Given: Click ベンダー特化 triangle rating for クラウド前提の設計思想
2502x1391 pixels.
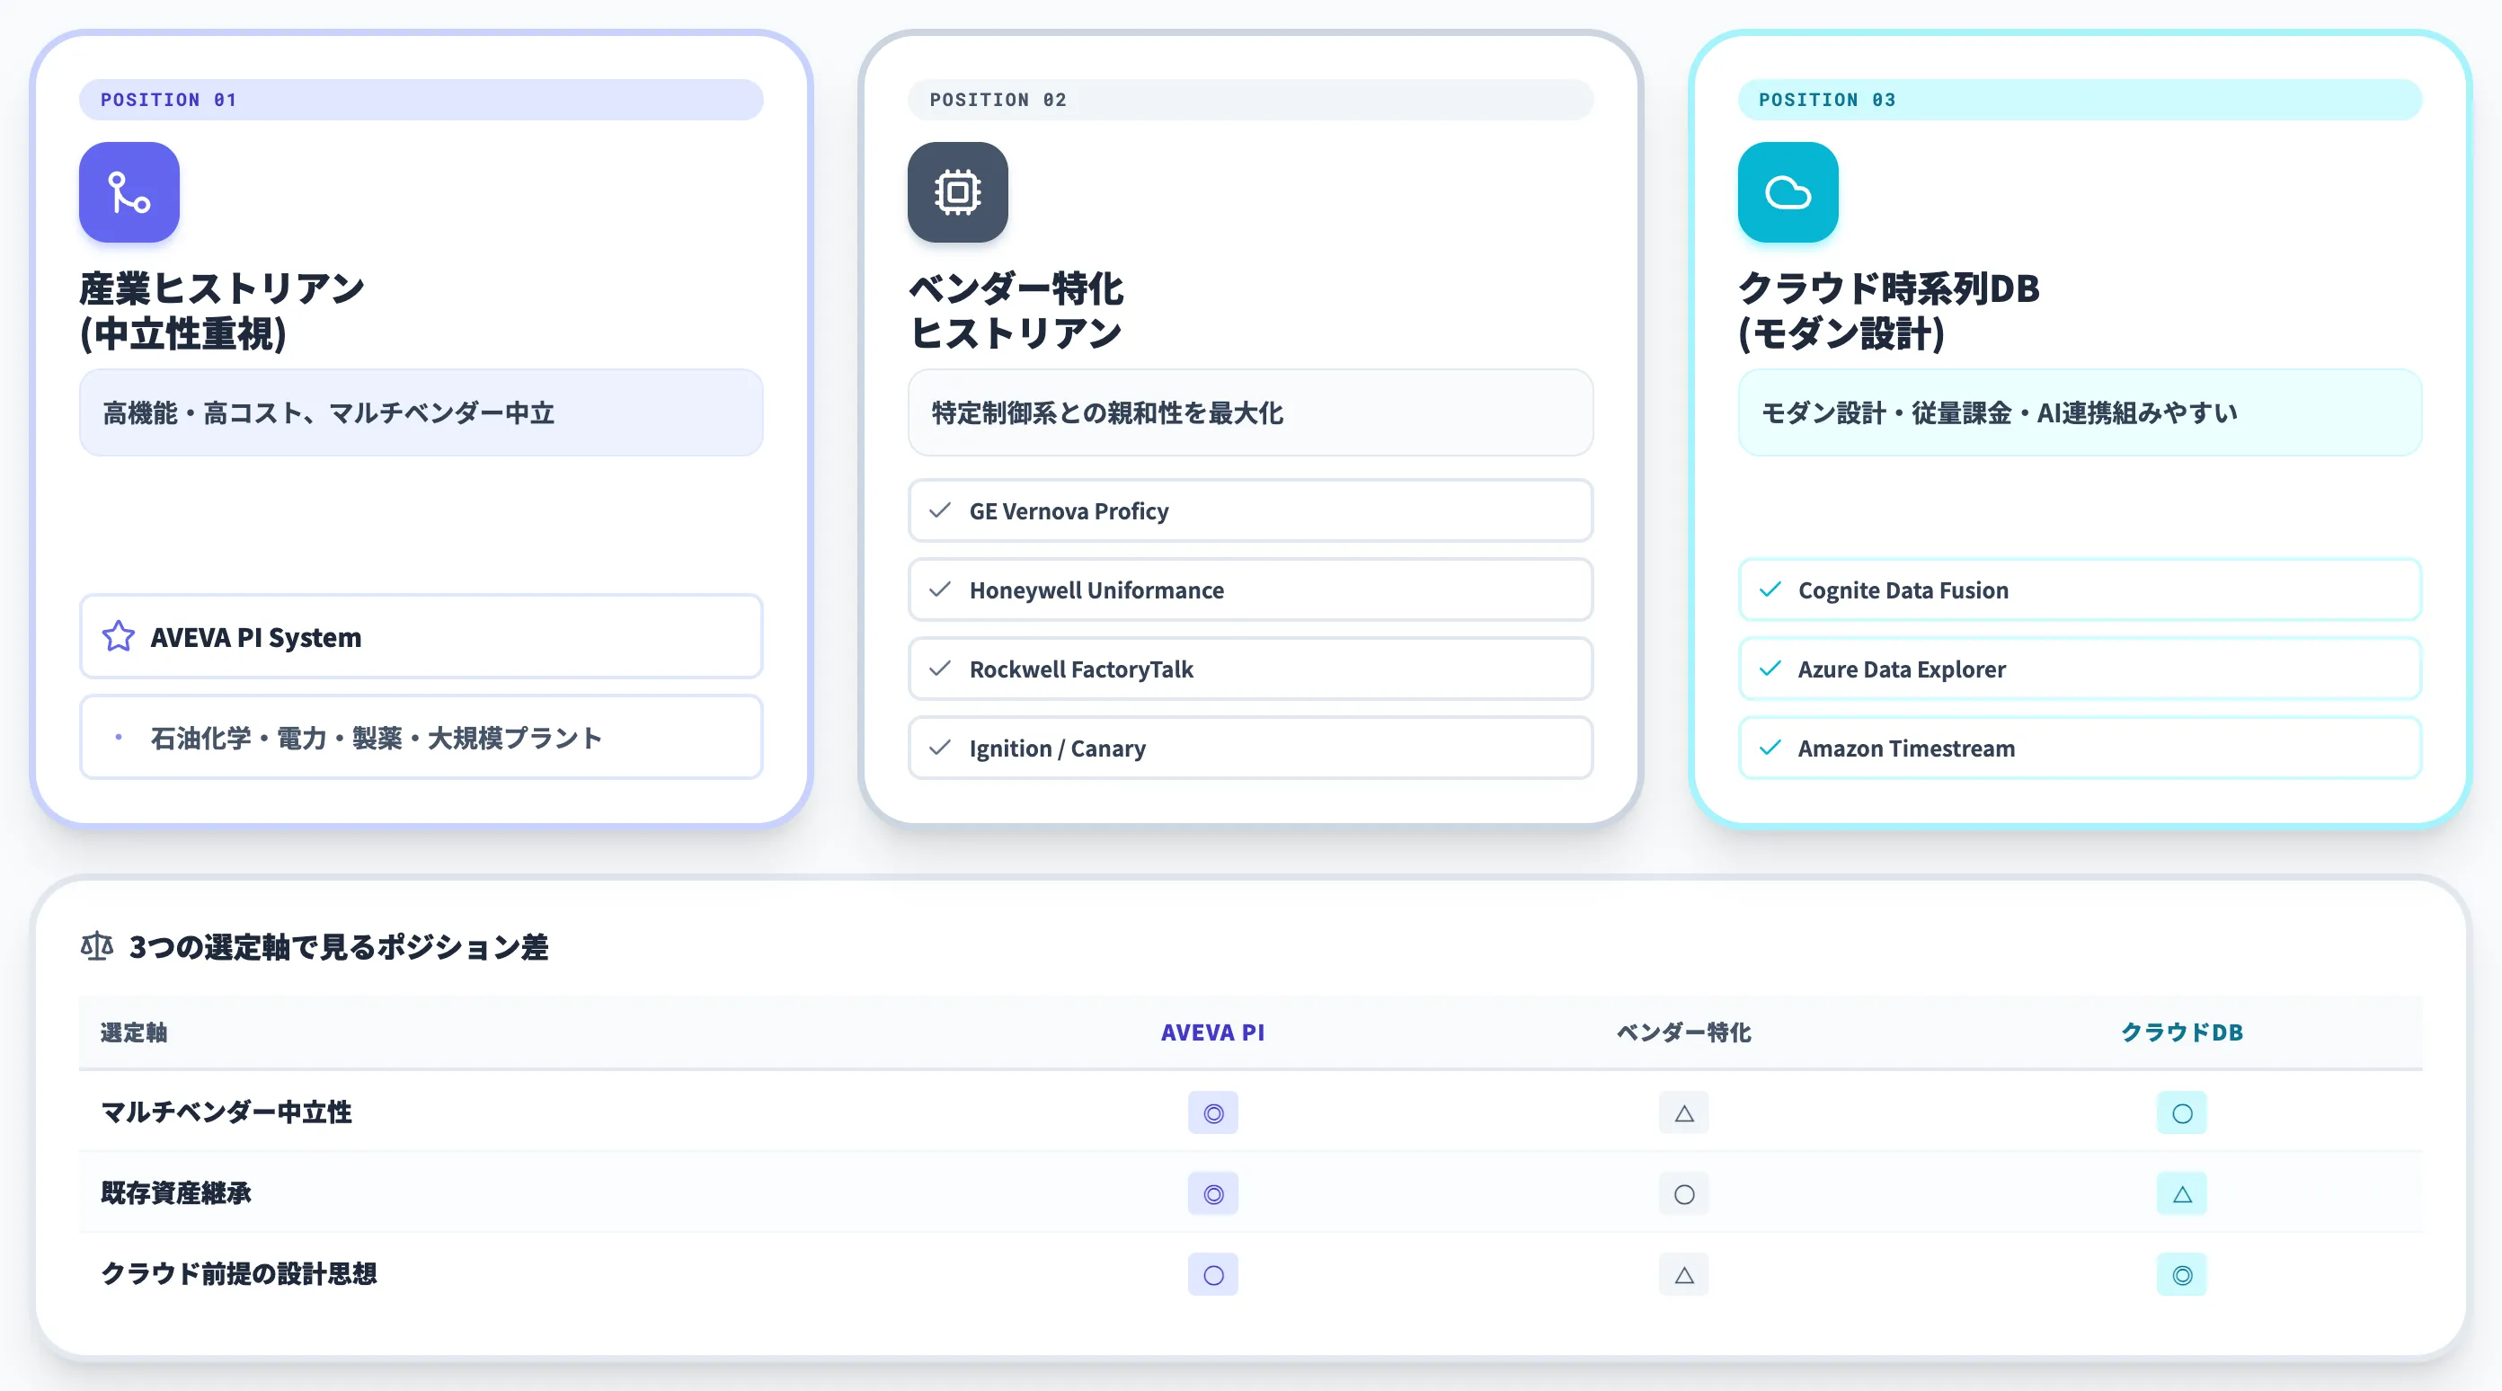Looking at the screenshot, I should tap(1684, 1274).
